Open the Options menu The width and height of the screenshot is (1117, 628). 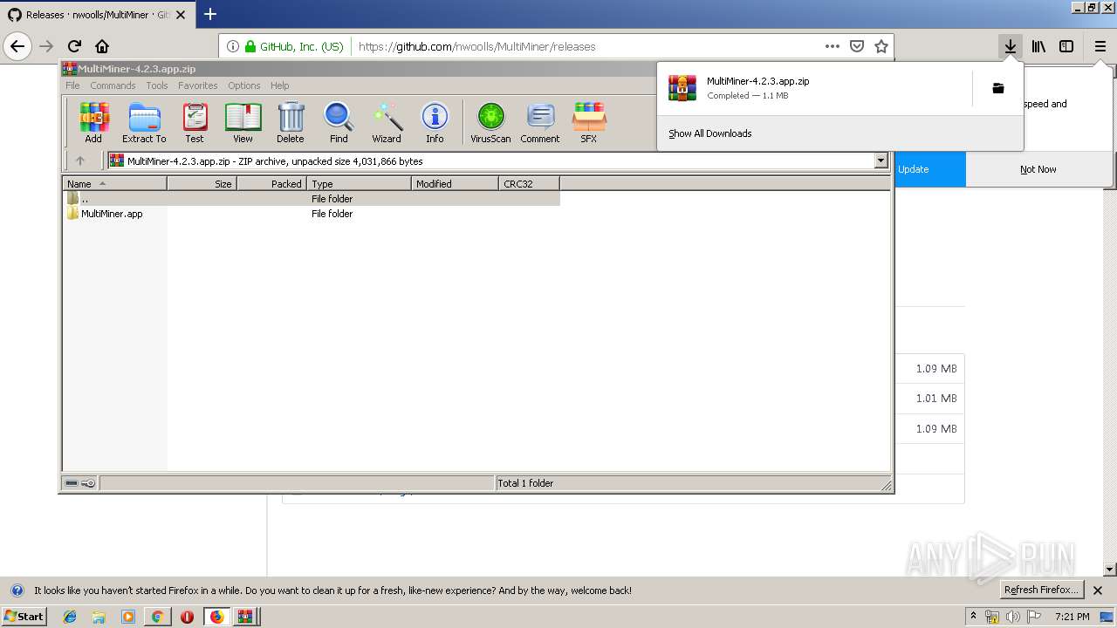[x=244, y=85]
